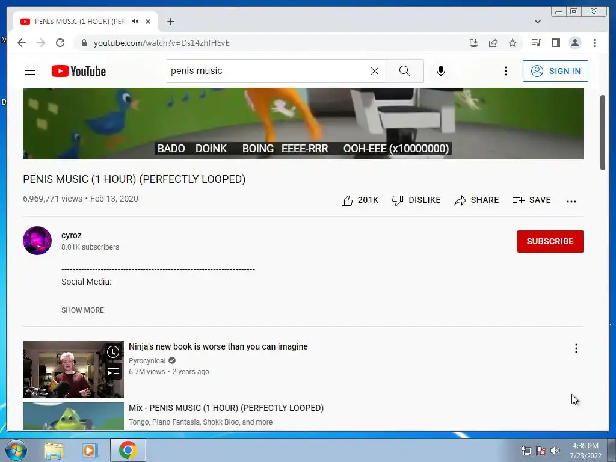Launch Windows Media Player from taskbar
This screenshot has width=616, height=462.
[x=89, y=450]
